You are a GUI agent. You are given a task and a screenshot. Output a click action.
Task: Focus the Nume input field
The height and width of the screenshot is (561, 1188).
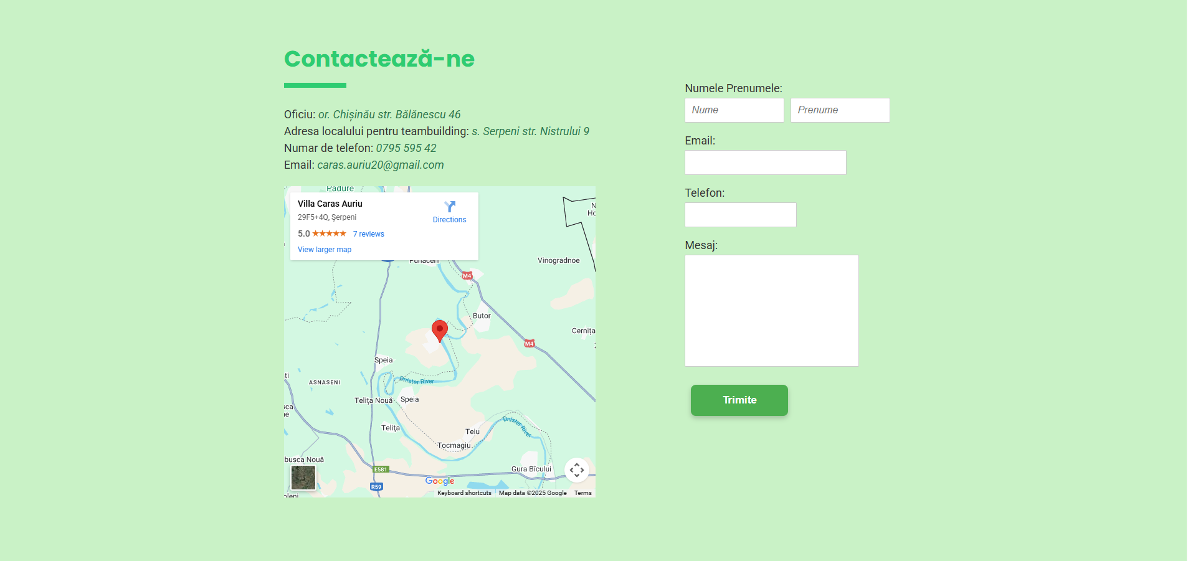click(734, 110)
